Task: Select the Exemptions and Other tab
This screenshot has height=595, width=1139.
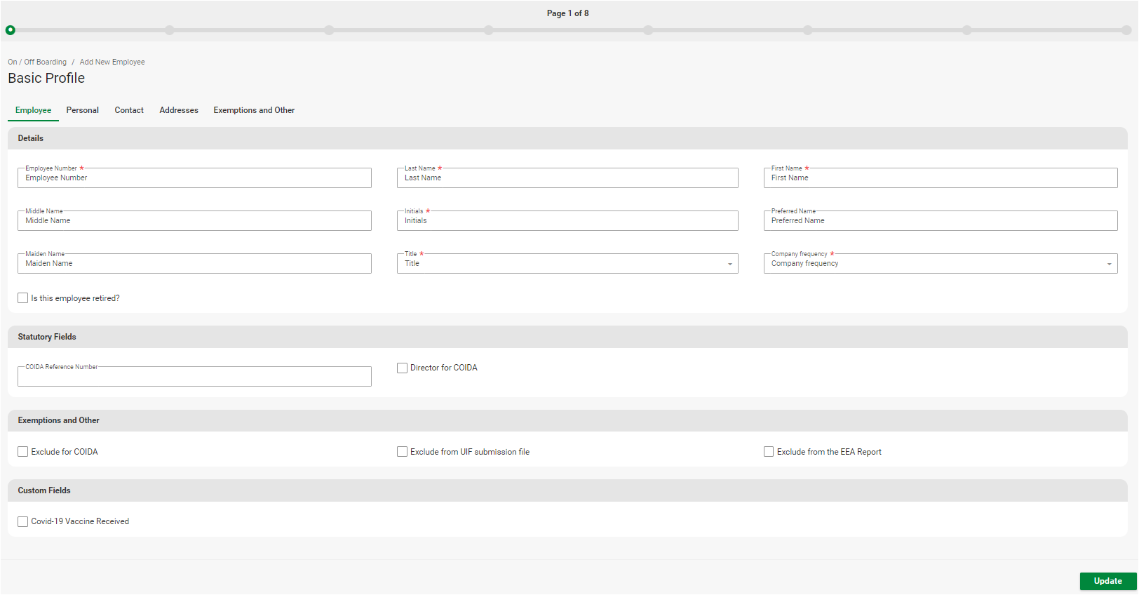Action: (254, 110)
